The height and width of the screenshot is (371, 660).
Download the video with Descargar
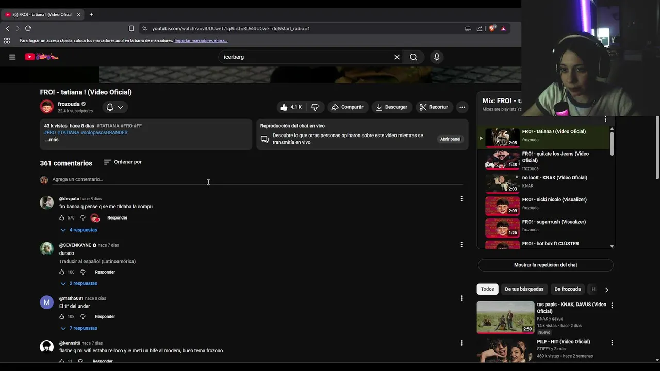point(391,107)
